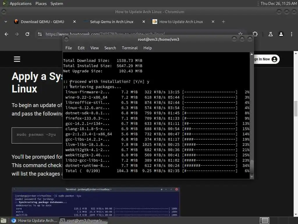The height and width of the screenshot is (224, 298).
Task: Click the show desktop icon in bottom panel
Action: [x=3, y=220]
